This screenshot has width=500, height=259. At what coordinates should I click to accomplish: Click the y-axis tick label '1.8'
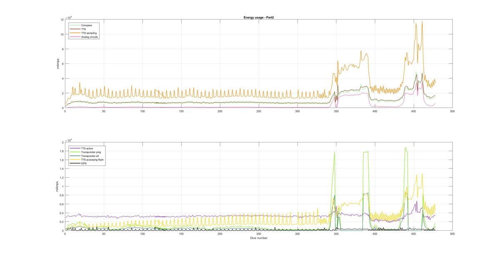[62, 151]
